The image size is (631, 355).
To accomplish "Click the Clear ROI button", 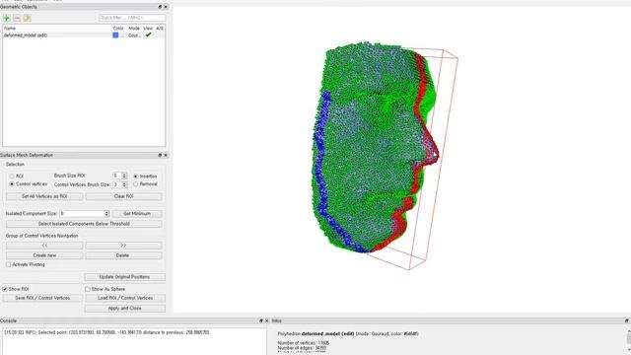I will (x=123, y=196).
